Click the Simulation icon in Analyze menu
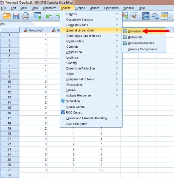 click(63, 101)
